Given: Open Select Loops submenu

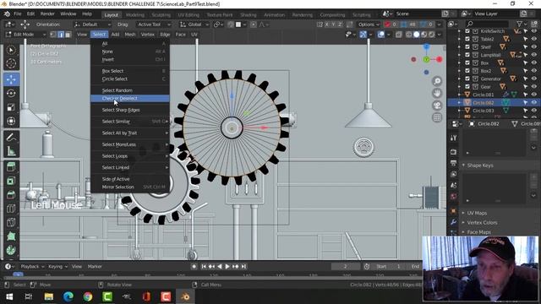Looking at the screenshot, I should 130,156.
